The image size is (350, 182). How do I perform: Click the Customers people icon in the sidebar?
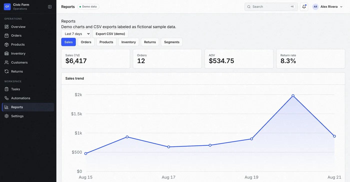(x=6, y=62)
